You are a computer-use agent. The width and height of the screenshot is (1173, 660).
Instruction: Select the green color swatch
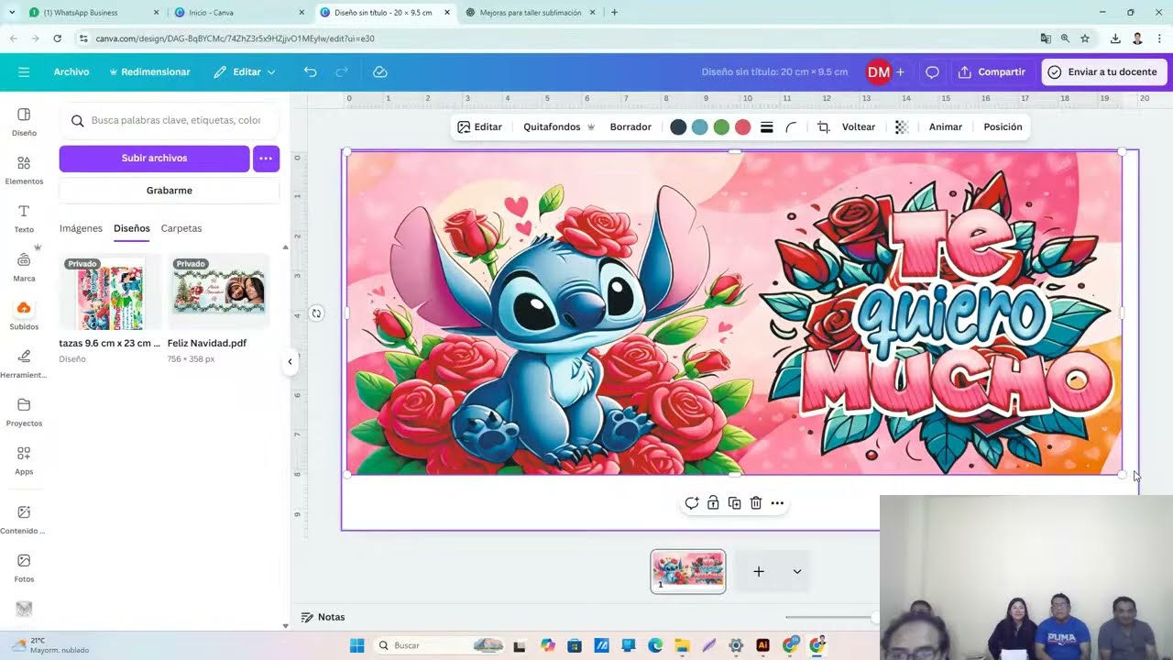721,127
